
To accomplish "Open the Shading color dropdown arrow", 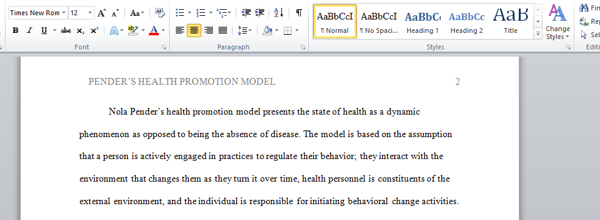I will coord(277,30).
